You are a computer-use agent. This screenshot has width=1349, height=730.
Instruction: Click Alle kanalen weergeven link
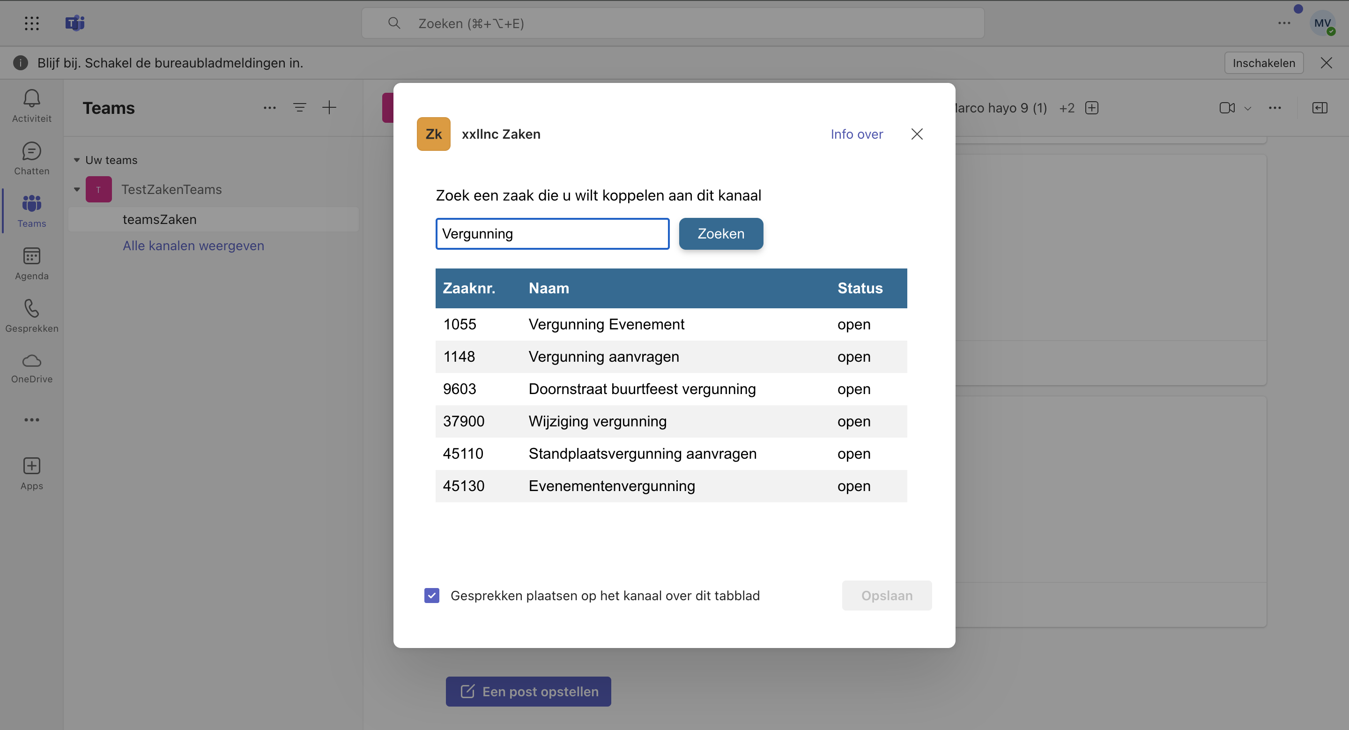point(193,246)
